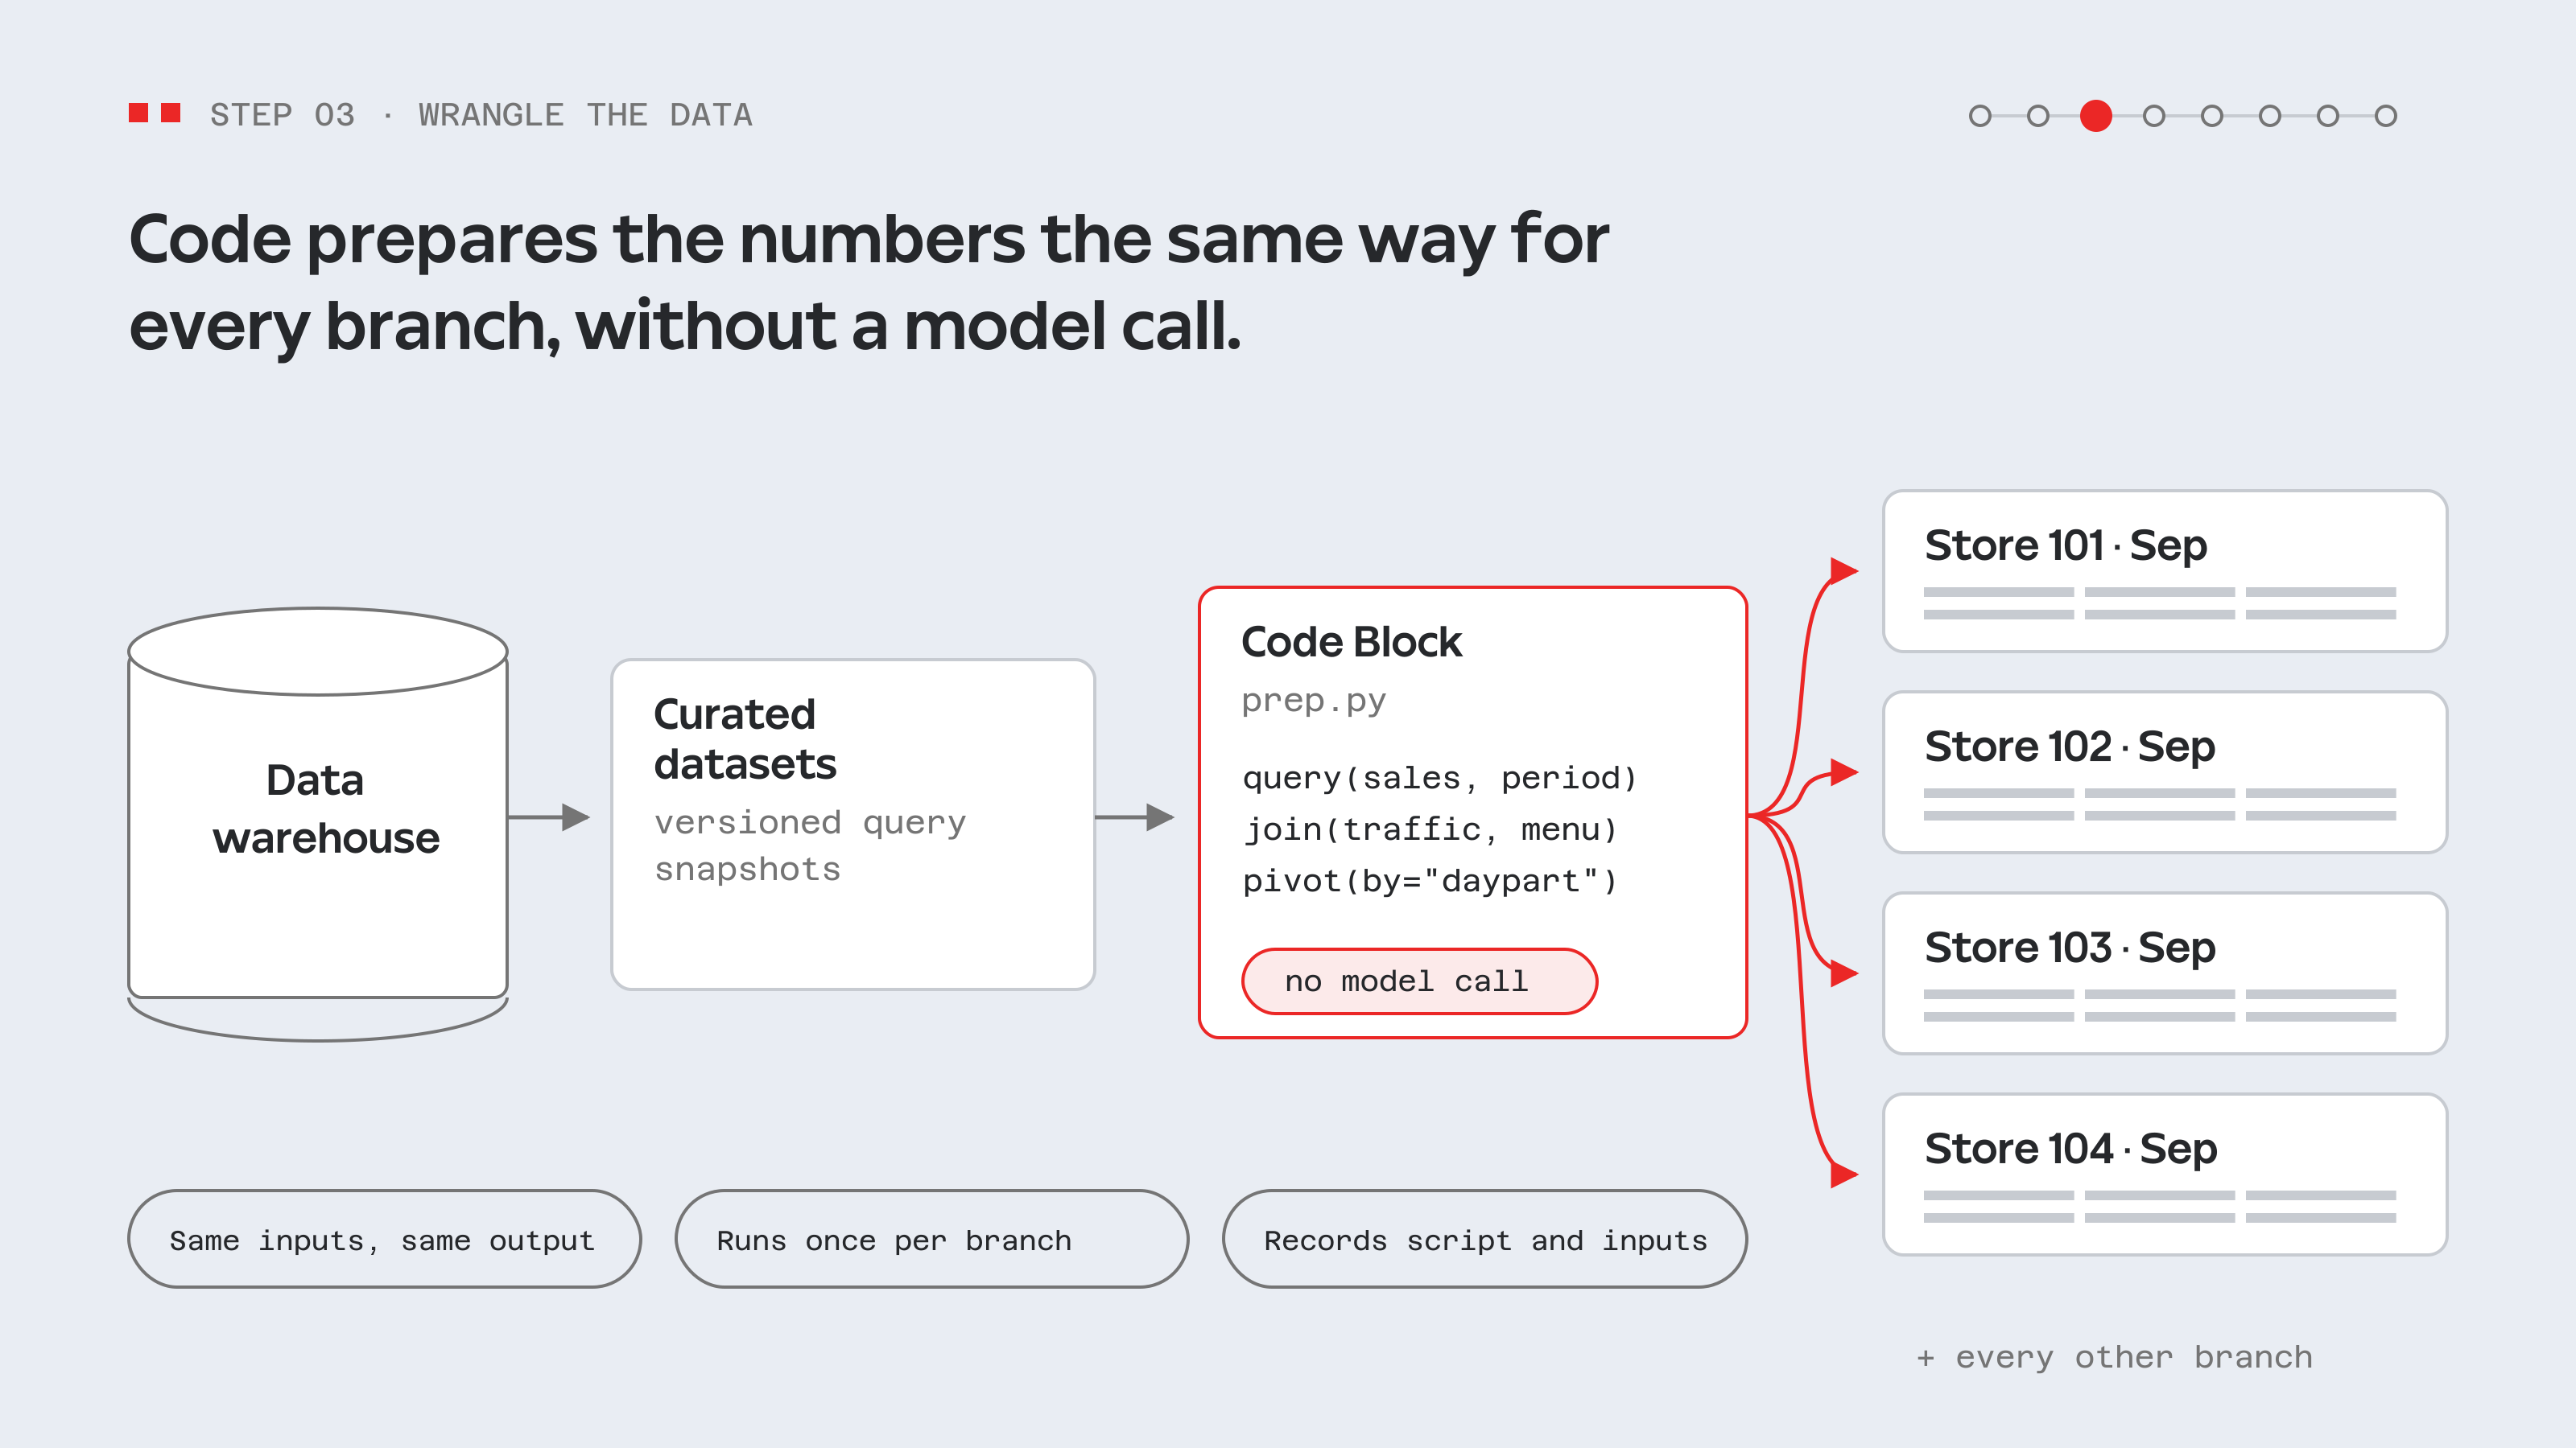Screen dimensions: 2576x1448
Task: Click the 'prep.py' filename text
Action: coord(1313,701)
